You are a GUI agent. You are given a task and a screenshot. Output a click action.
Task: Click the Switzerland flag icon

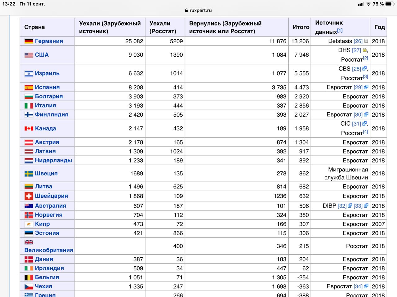pyautogui.click(x=29, y=196)
